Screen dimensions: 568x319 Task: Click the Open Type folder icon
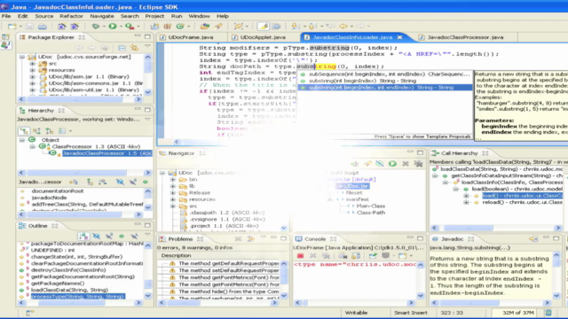point(205,26)
